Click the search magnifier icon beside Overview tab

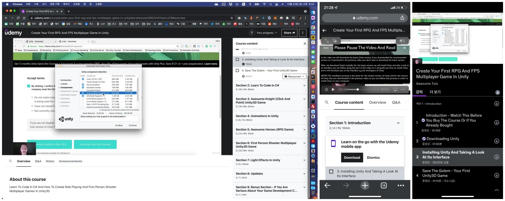pyautogui.click(x=11, y=161)
